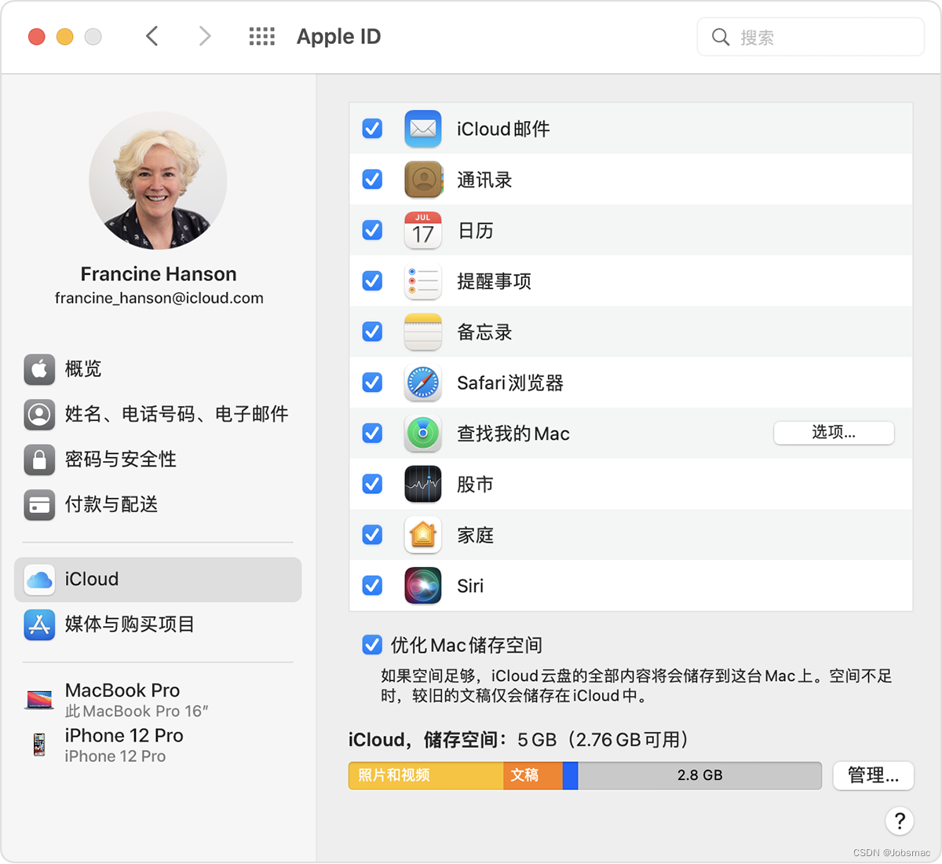Click the gray 2.8 GB free segment

699,775
